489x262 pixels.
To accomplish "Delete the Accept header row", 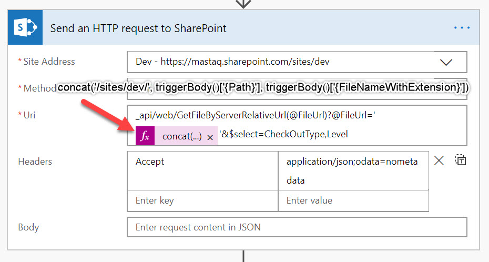I will (439, 161).
